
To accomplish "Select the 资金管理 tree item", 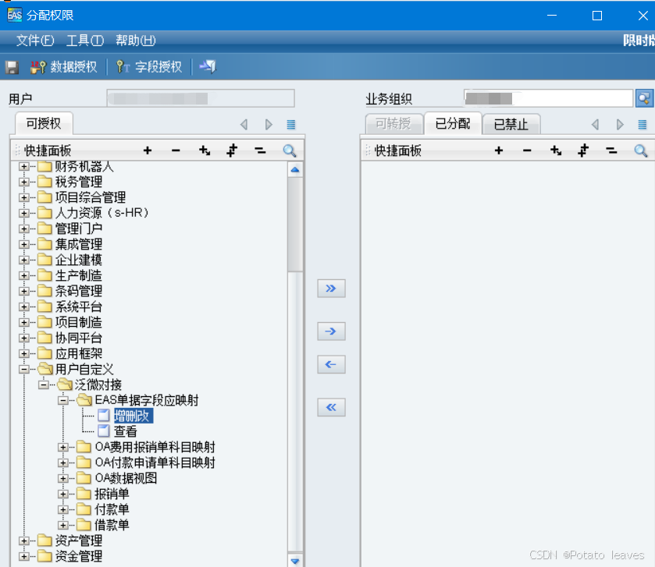I will [x=79, y=556].
